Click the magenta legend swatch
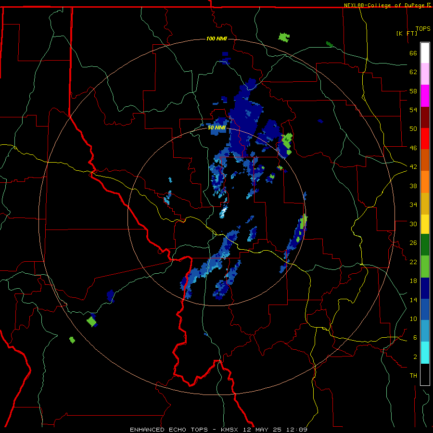Image resolution: width=433 pixels, height=433 pixels. point(425,96)
